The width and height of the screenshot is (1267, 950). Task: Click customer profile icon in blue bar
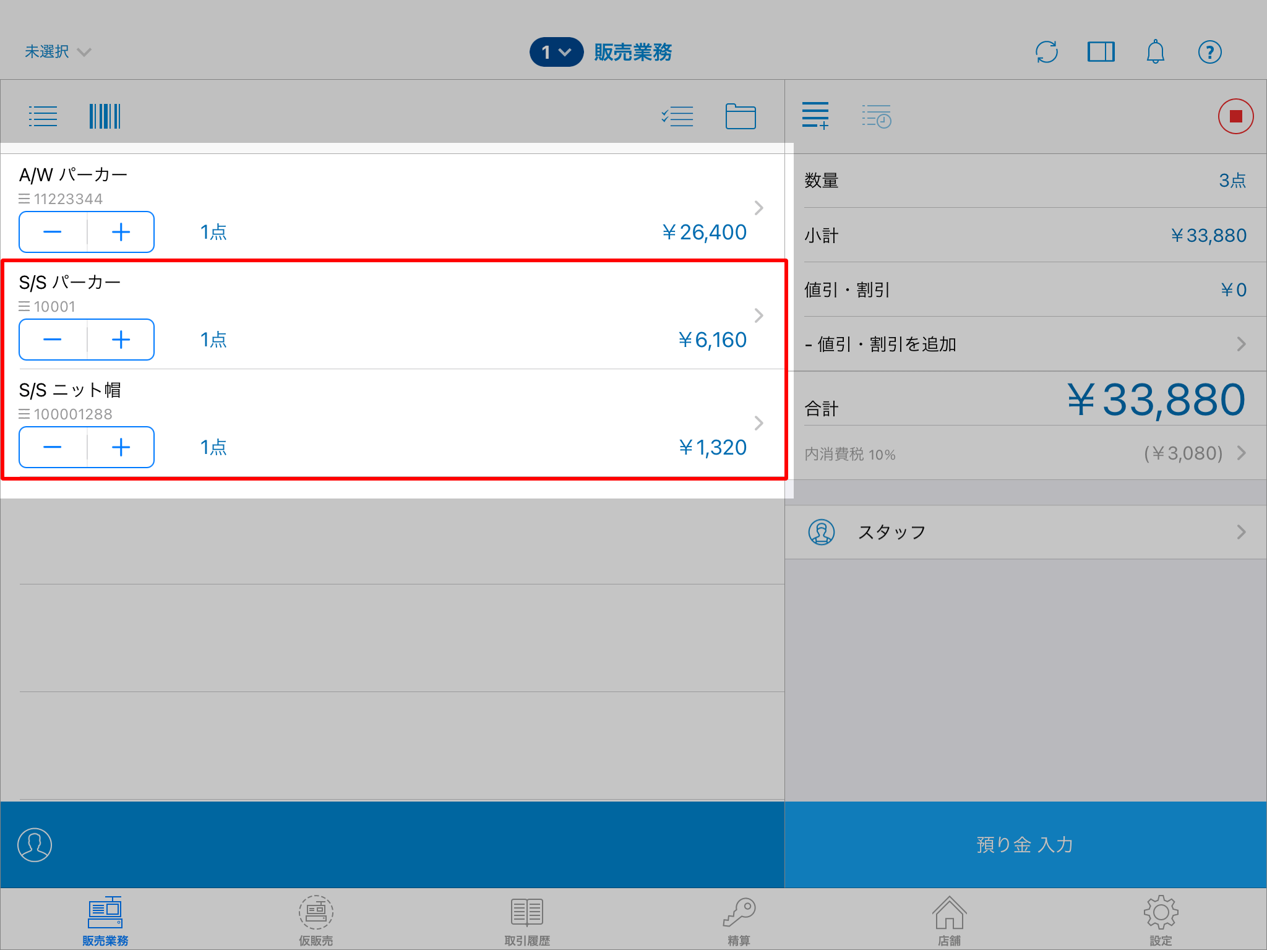(35, 844)
